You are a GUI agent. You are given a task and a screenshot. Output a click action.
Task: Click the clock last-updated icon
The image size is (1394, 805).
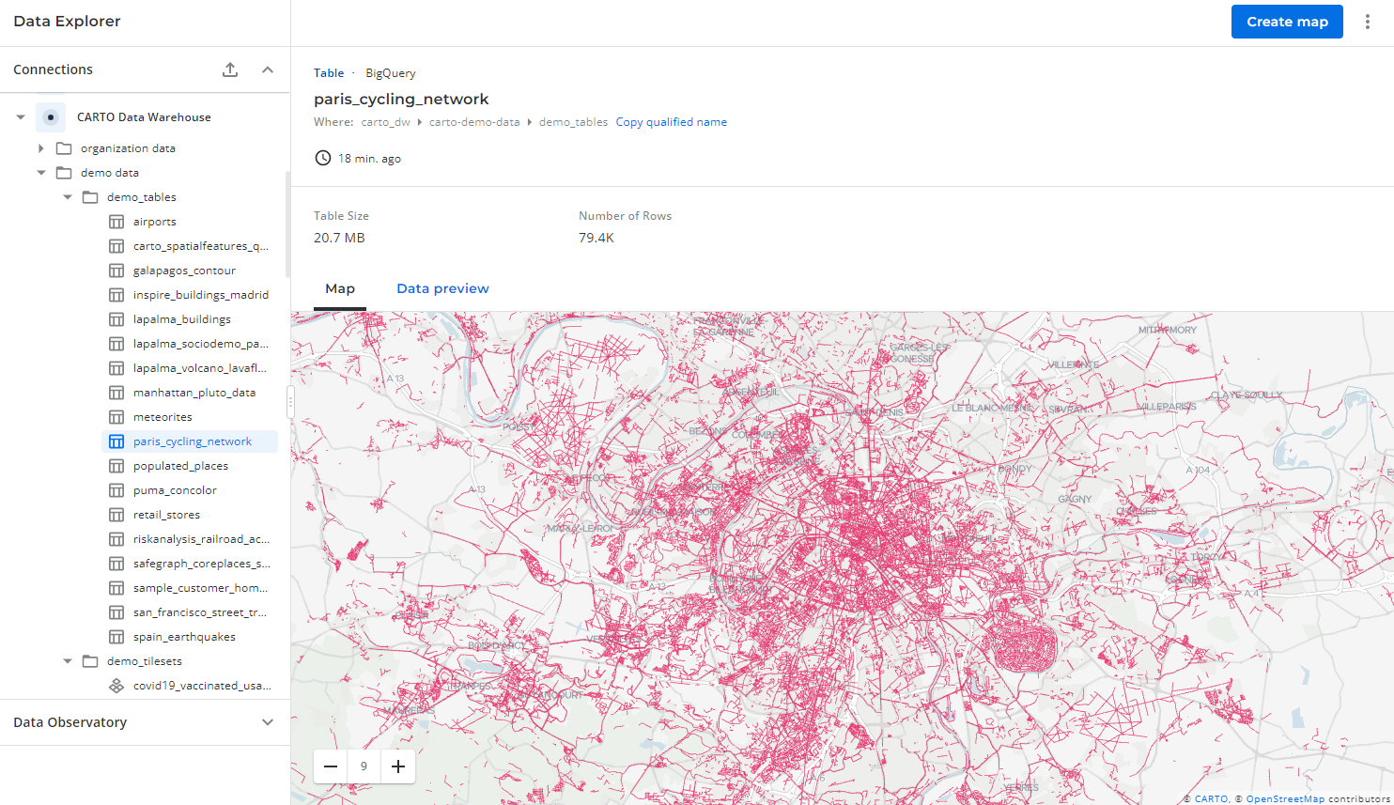(x=322, y=158)
